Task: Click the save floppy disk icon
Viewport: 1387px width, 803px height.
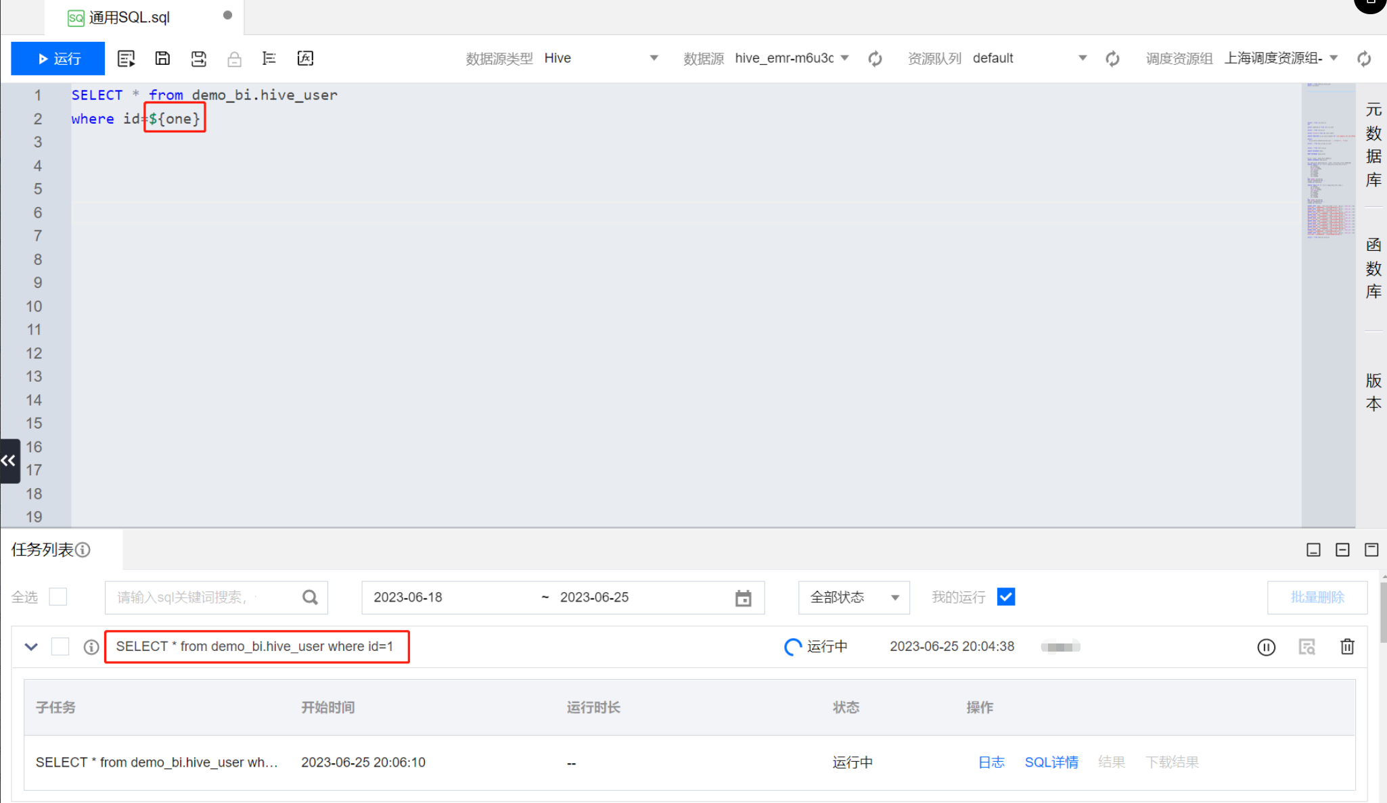Action: pyautogui.click(x=162, y=59)
